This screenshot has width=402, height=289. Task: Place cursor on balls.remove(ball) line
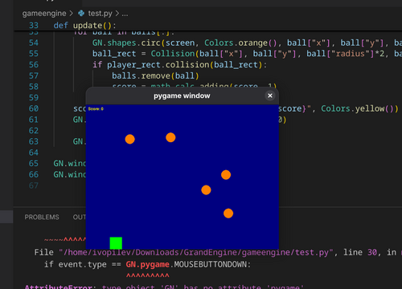pyautogui.click(x=155, y=75)
